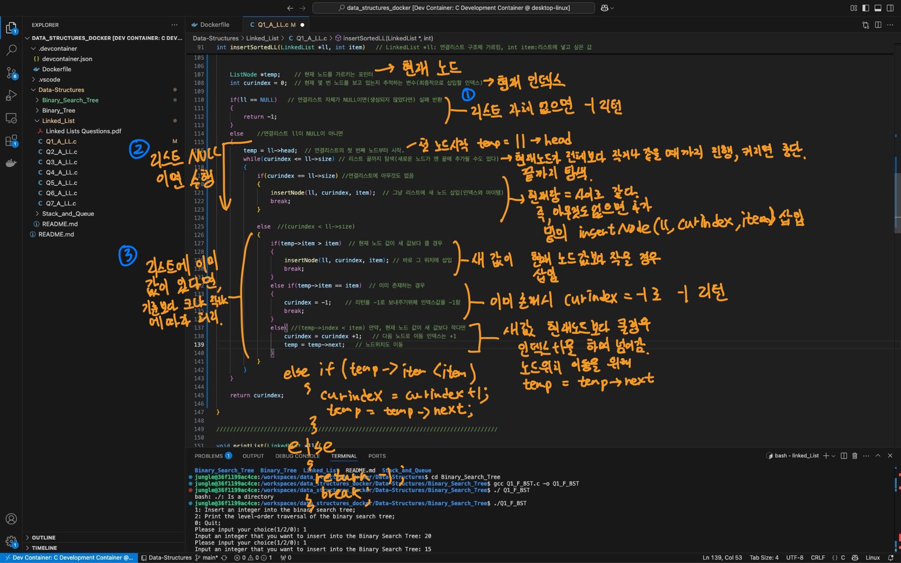Click the notifications bell in status bar

(x=891, y=558)
